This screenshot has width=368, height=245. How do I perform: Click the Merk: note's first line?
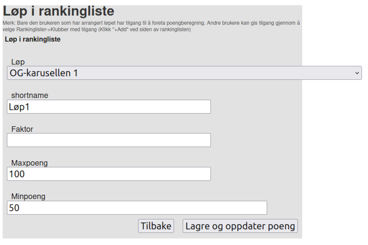coord(151,23)
